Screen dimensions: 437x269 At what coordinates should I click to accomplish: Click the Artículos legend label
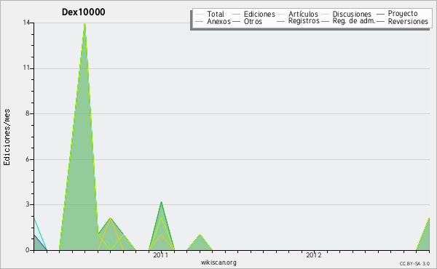(303, 14)
